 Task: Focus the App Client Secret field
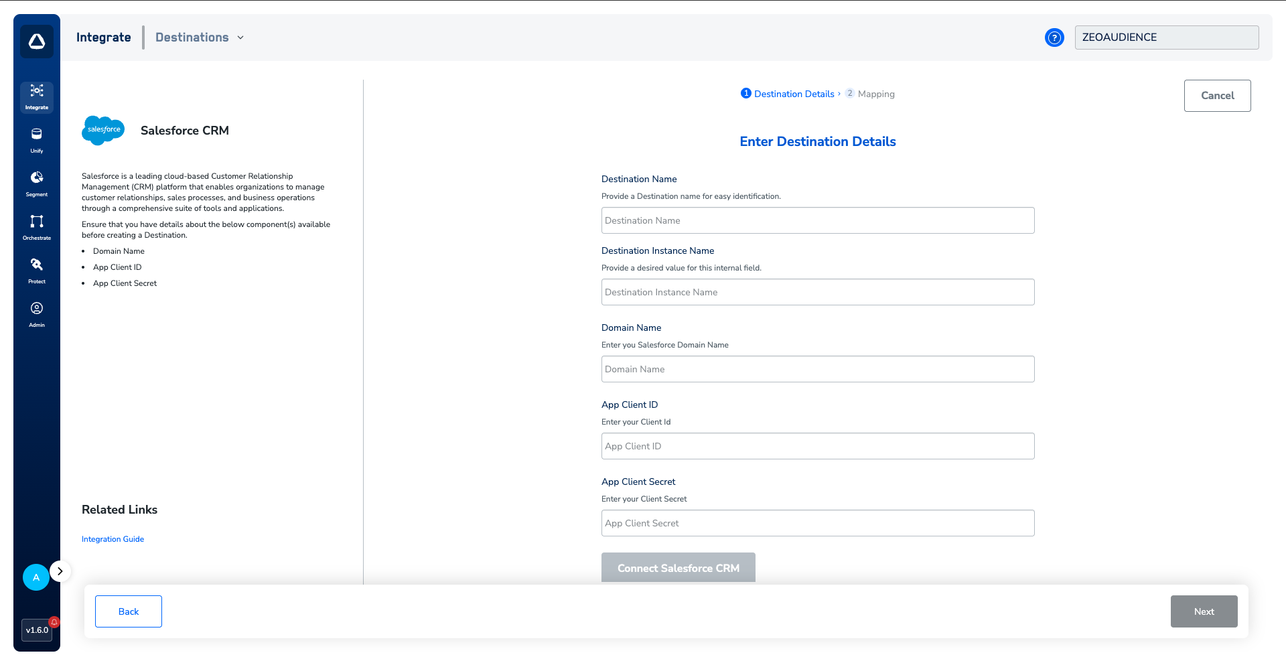click(x=818, y=523)
